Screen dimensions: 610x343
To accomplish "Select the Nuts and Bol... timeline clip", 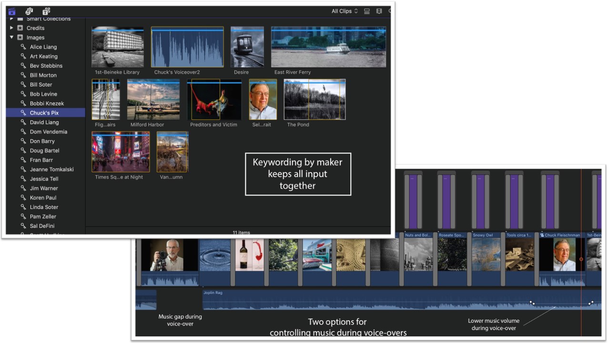I will click(418, 259).
